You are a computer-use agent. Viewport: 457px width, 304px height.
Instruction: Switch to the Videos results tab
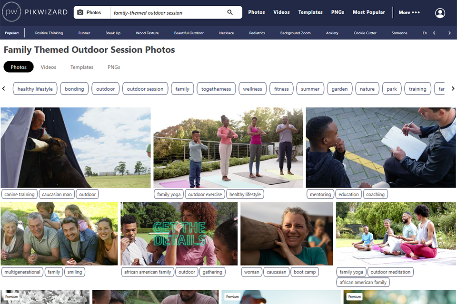49,67
